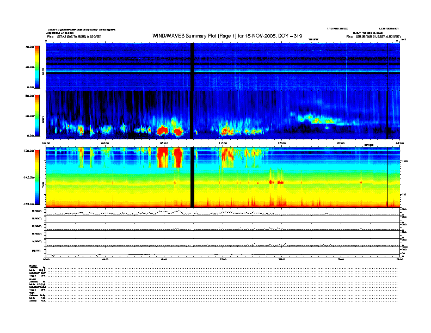Viewport: 431px width, 333px height.
Task: Click the red burst near 12:00 in RAD1
Action: tap(226, 131)
